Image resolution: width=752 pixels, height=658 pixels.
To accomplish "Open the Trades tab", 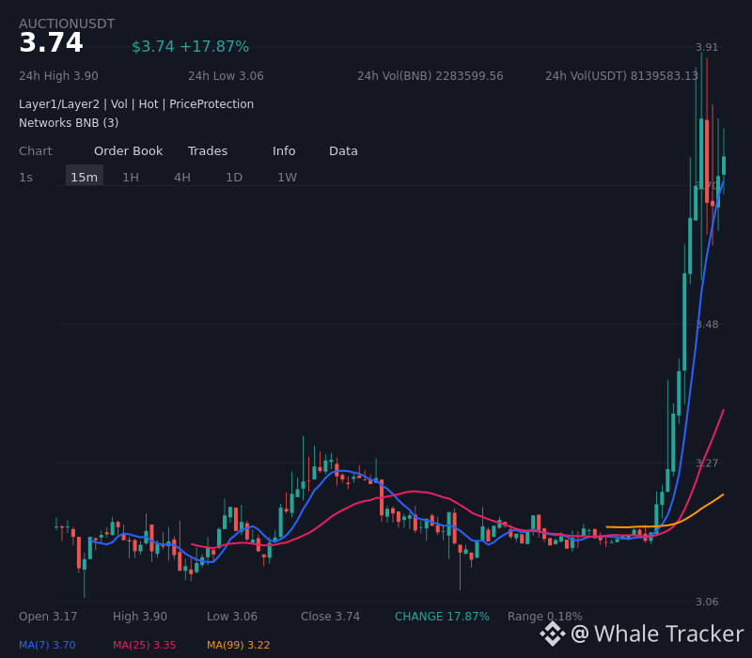I will point(208,151).
